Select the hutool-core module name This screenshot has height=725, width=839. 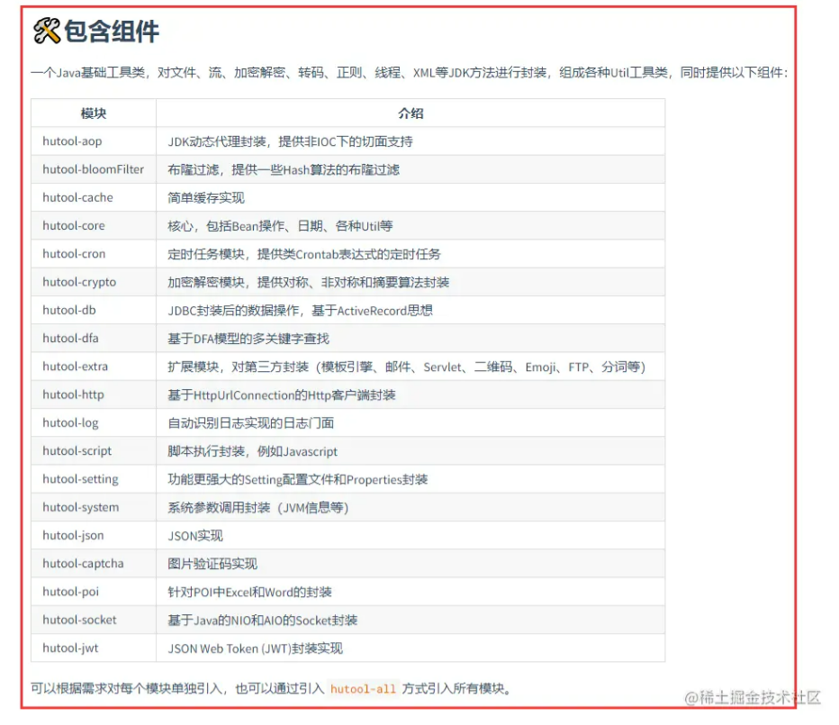[x=72, y=225]
